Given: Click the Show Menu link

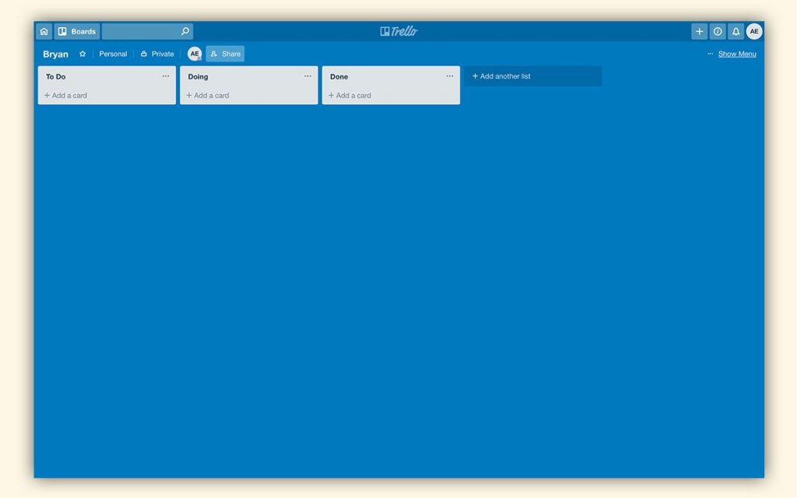Looking at the screenshot, I should pos(736,54).
